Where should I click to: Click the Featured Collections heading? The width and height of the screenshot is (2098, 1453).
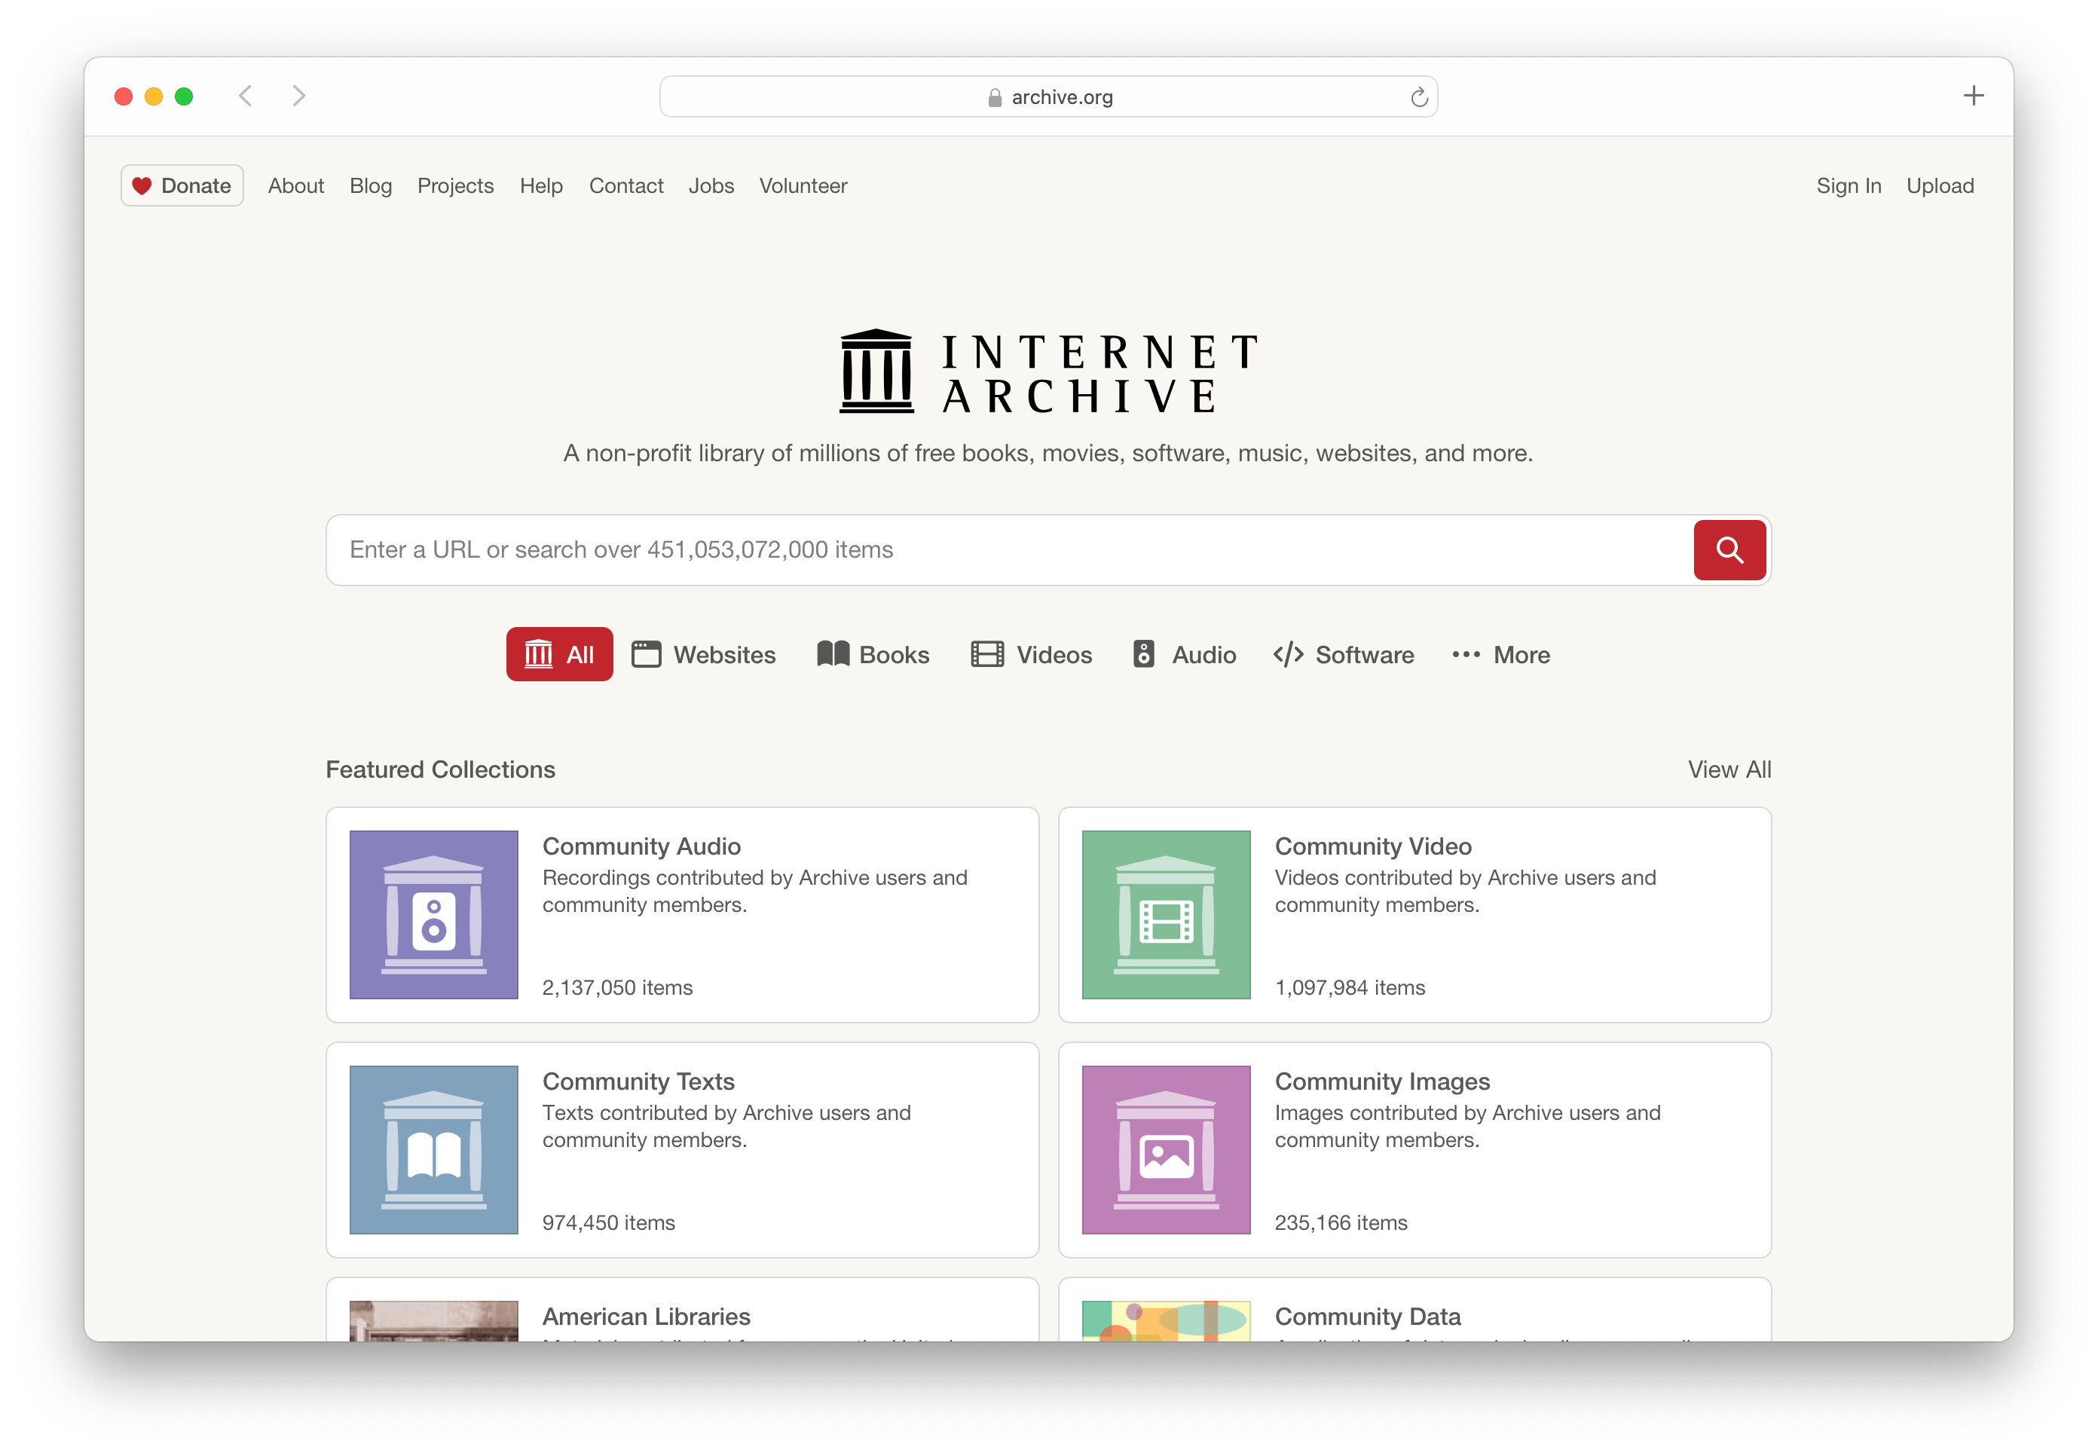441,769
